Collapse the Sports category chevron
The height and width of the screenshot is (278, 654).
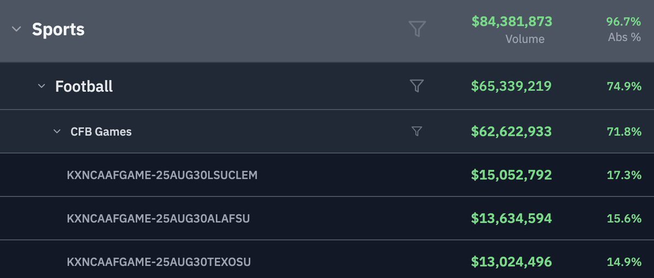[x=16, y=29]
